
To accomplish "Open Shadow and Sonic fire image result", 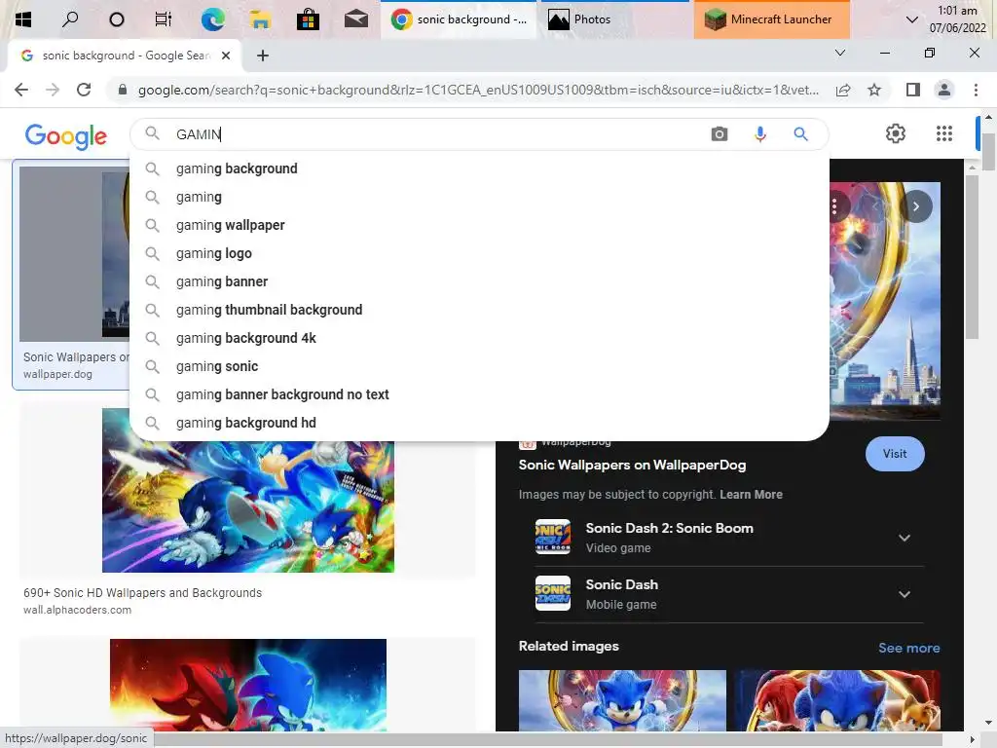I will 248,685.
